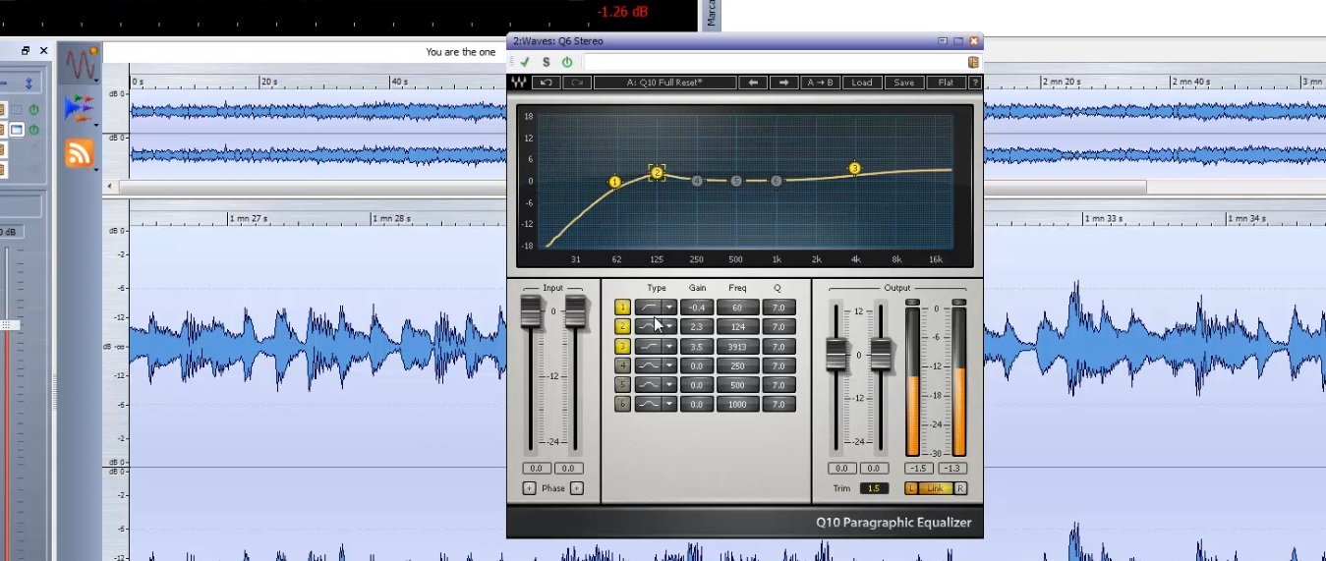The image size is (1326, 561).
Task: Open band 1 filter type dropdown
Action: [669, 308]
